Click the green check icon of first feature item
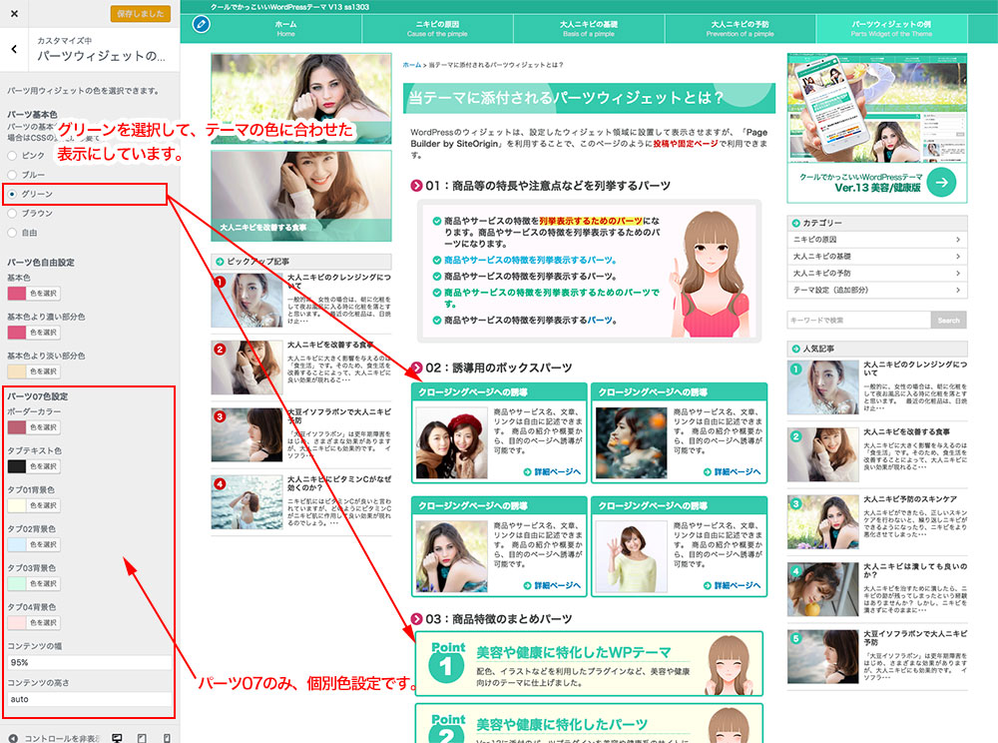This screenshot has height=743, width=998. (437, 221)
